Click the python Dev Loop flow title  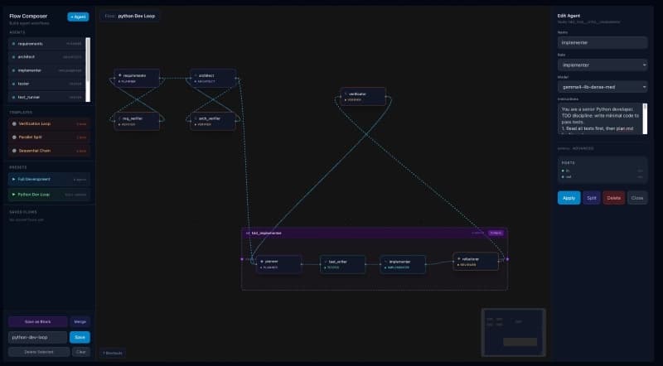point(136,16)
